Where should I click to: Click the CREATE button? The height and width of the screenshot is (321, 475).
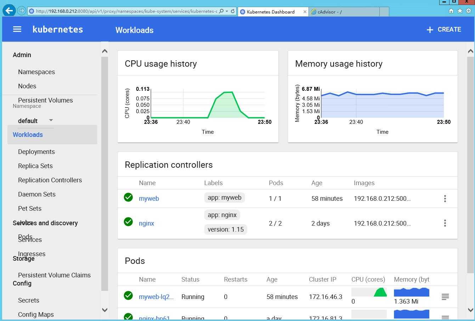click(x=443, y=29)
